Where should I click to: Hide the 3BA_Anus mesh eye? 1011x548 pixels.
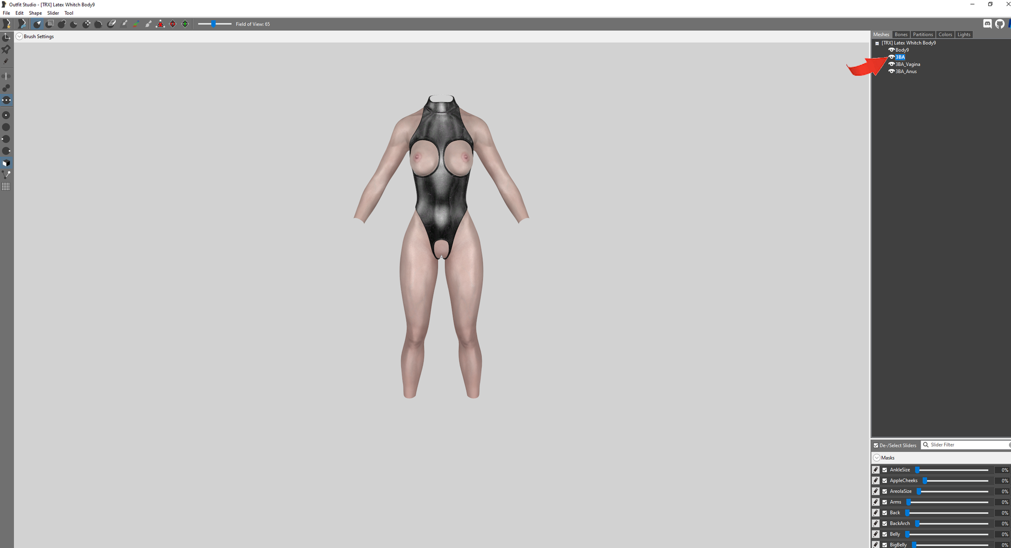[x=891, y=72]
